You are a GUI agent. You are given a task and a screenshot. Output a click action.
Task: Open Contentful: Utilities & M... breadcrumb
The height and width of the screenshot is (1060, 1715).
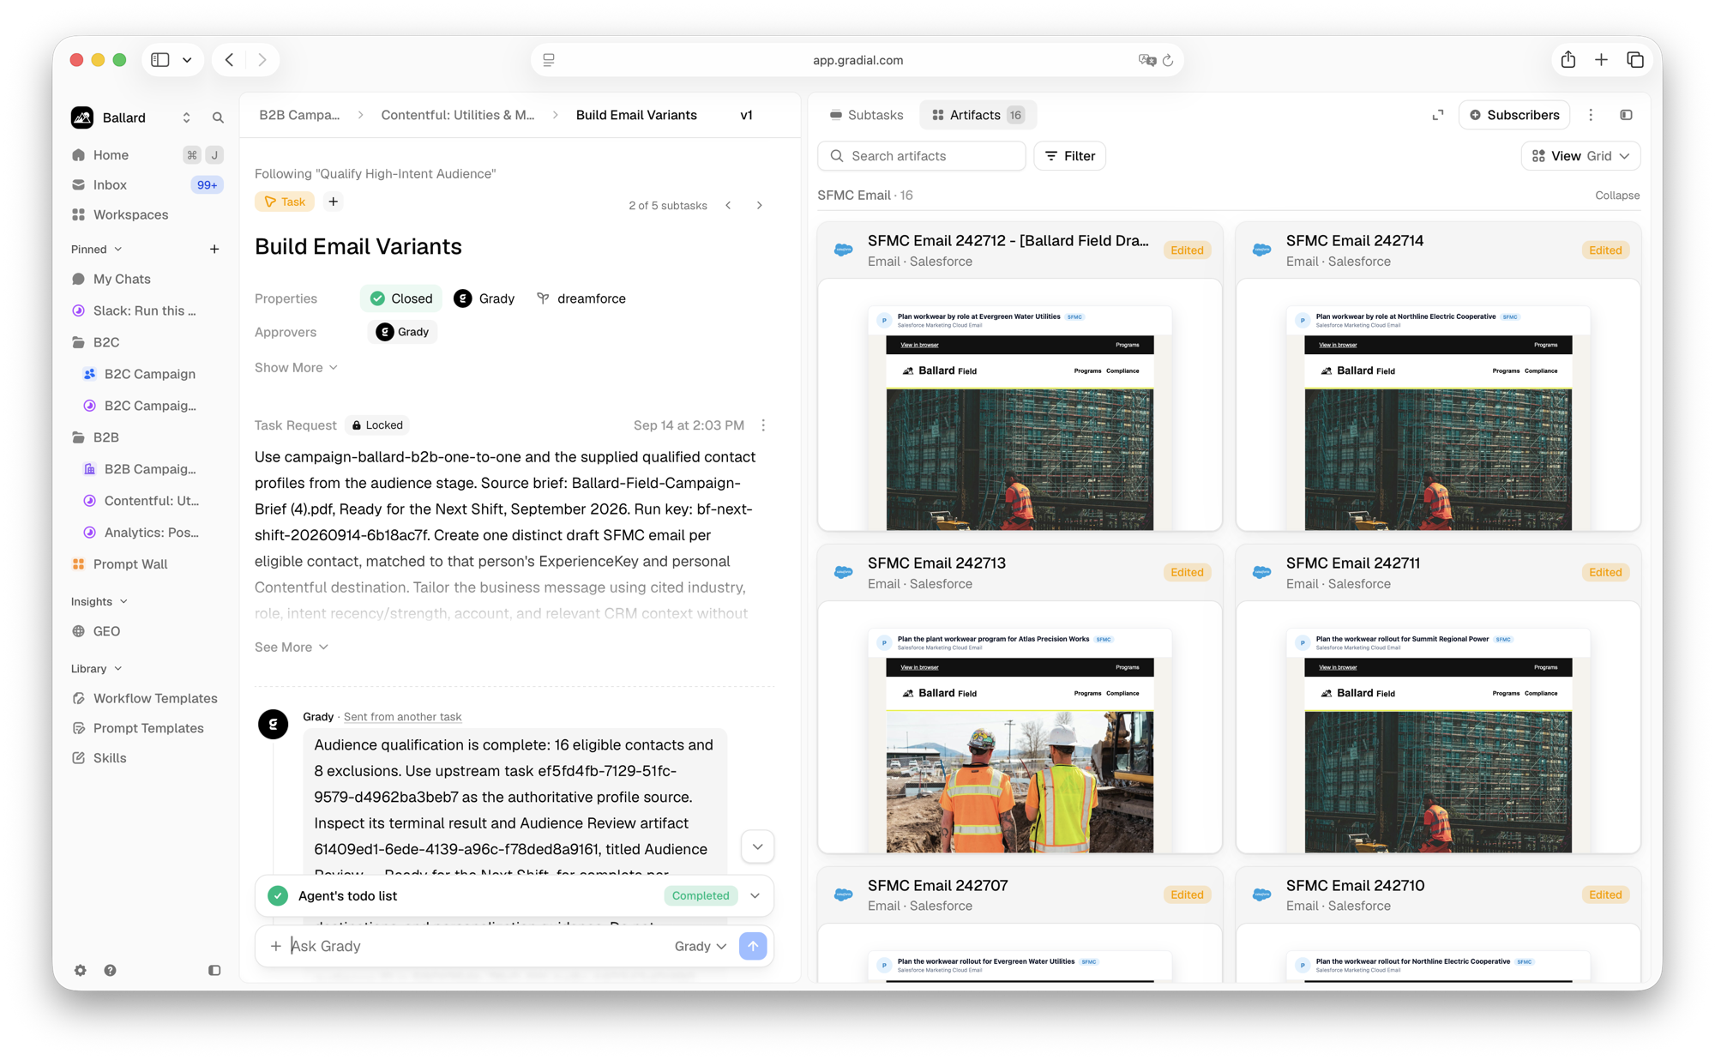click(x=458, y=115)
